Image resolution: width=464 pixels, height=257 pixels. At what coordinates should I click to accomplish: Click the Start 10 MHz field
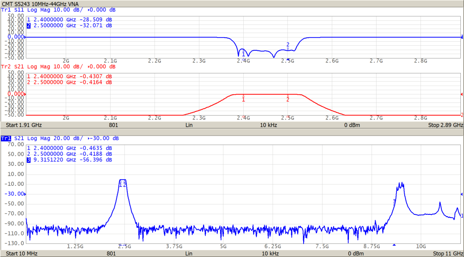20,253
